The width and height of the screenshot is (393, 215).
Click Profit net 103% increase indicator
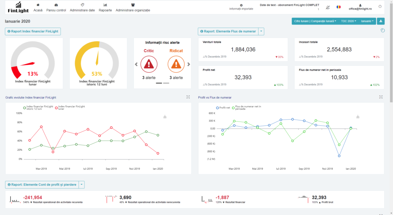pyautogui.click(x=279, y=85)
